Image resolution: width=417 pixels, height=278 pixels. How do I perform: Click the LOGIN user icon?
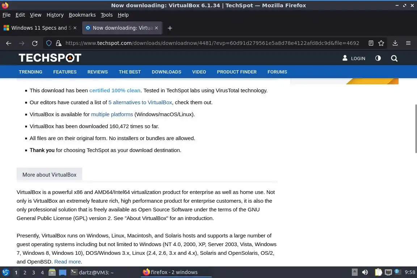point(345,58)
